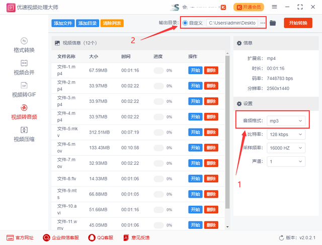
Task: Click the 大小 column header
Action: (94, 56)
